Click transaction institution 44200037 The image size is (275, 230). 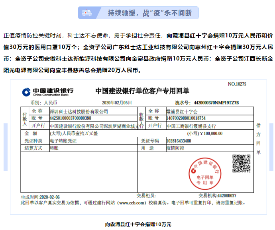pos(227,196)
